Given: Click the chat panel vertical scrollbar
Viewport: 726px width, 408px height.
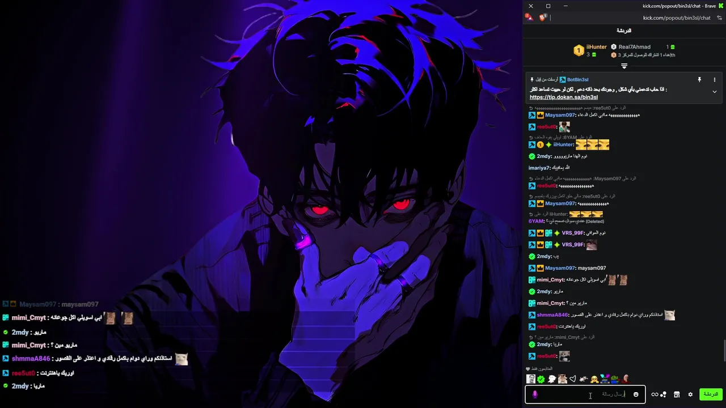Looking at the screenshot, I should pyautogui.click(x=724, y=351).
